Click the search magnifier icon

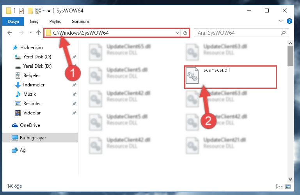283,33
